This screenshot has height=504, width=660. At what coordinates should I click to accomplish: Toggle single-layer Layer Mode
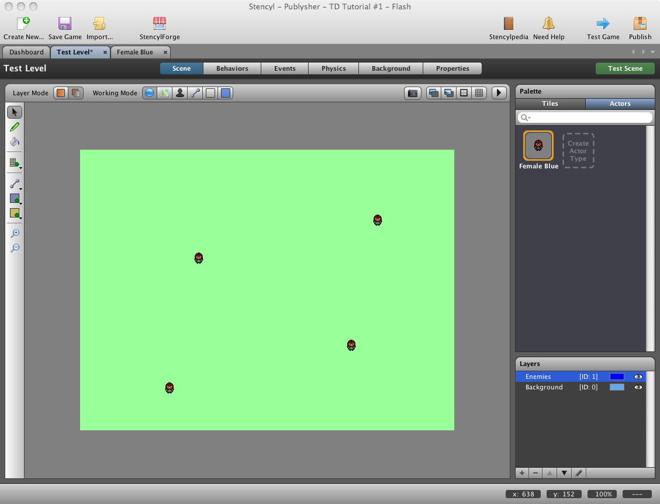(61, 93)
